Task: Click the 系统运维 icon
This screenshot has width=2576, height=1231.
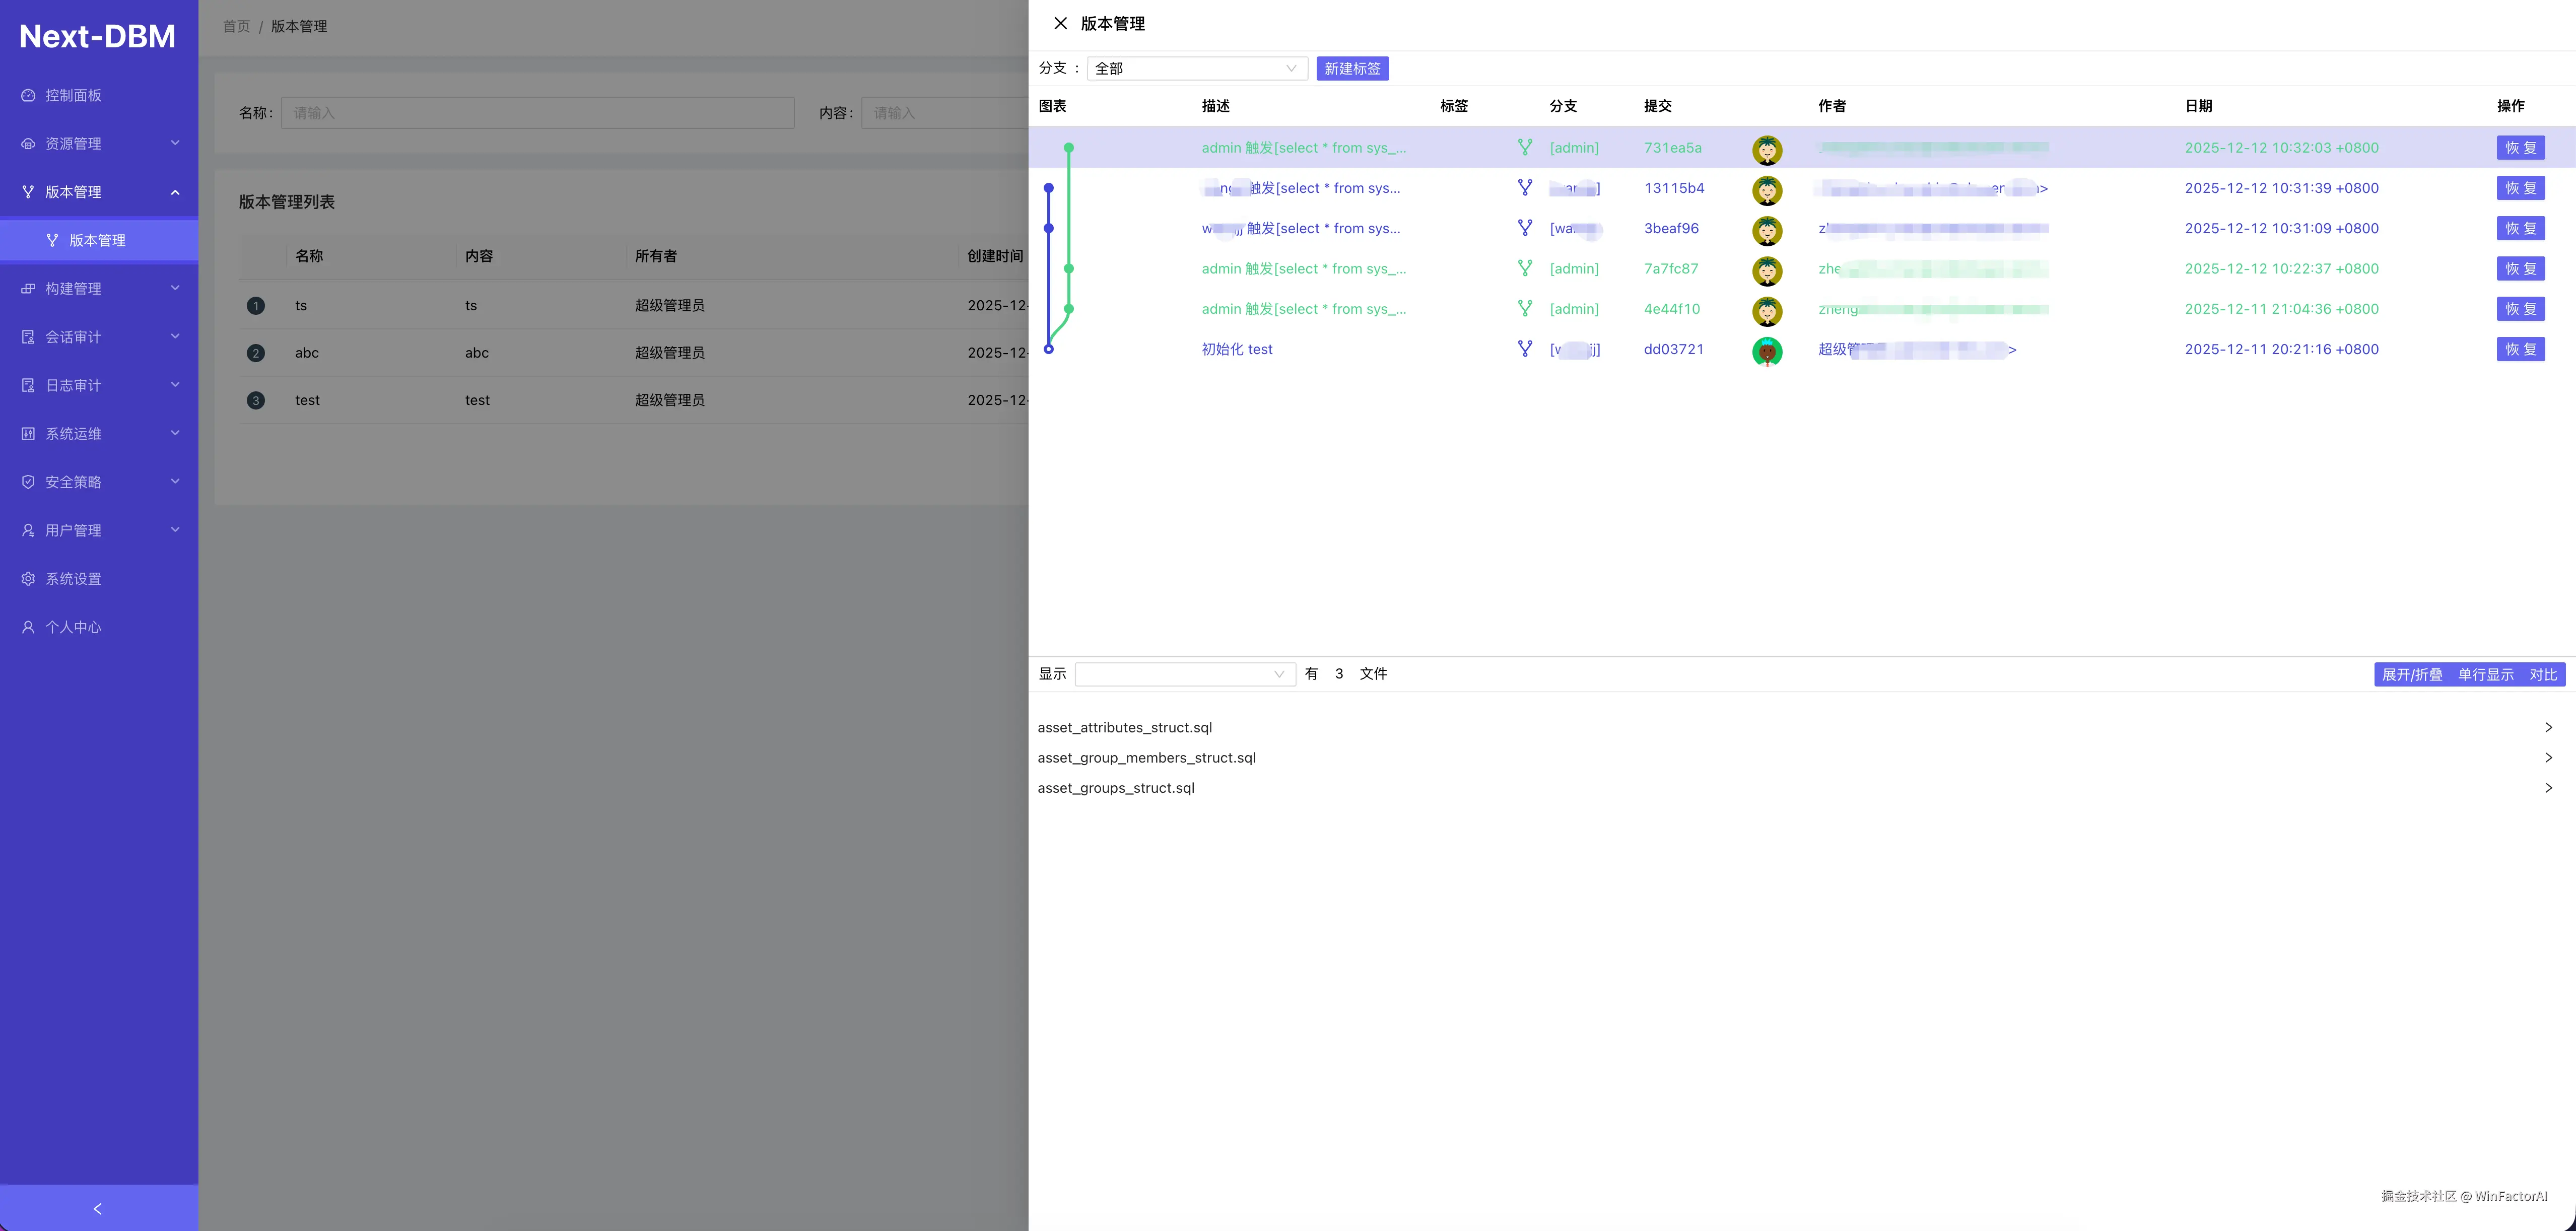Action: click(28, 433)
